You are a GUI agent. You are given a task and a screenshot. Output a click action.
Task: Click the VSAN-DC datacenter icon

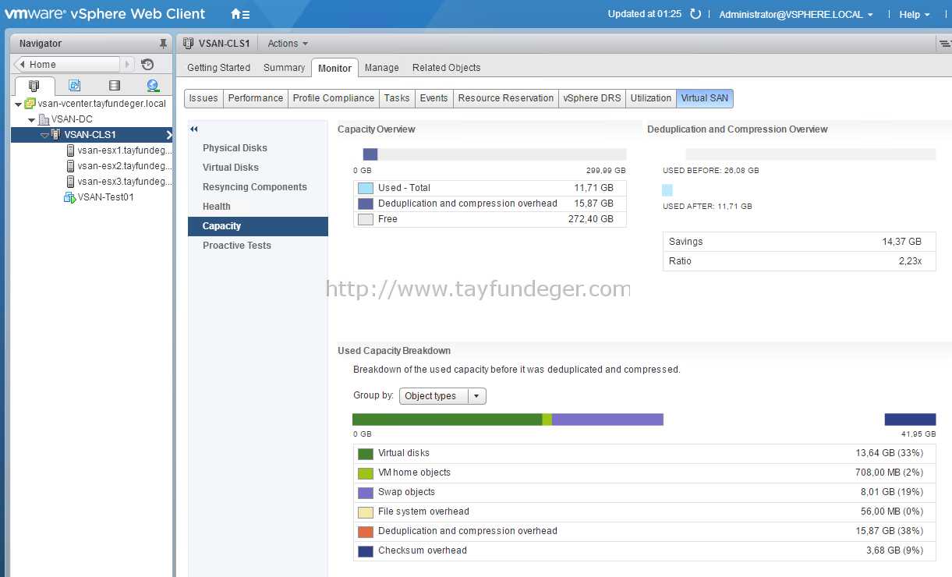(x=44, y=119)
